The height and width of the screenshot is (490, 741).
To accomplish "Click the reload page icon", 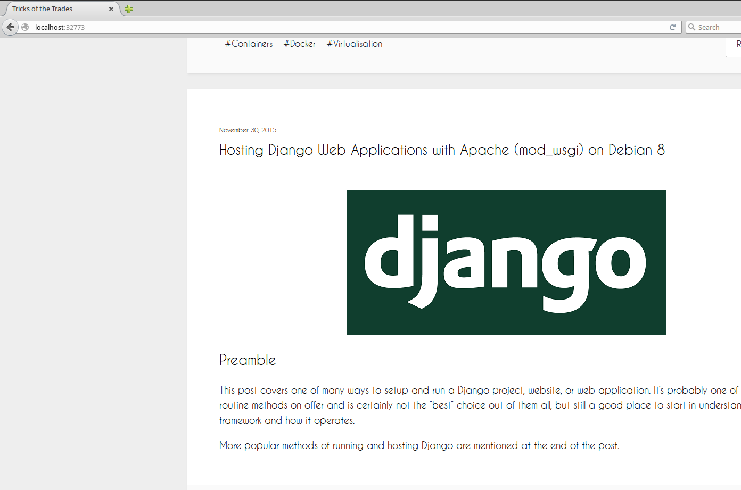I will [672, 27].
